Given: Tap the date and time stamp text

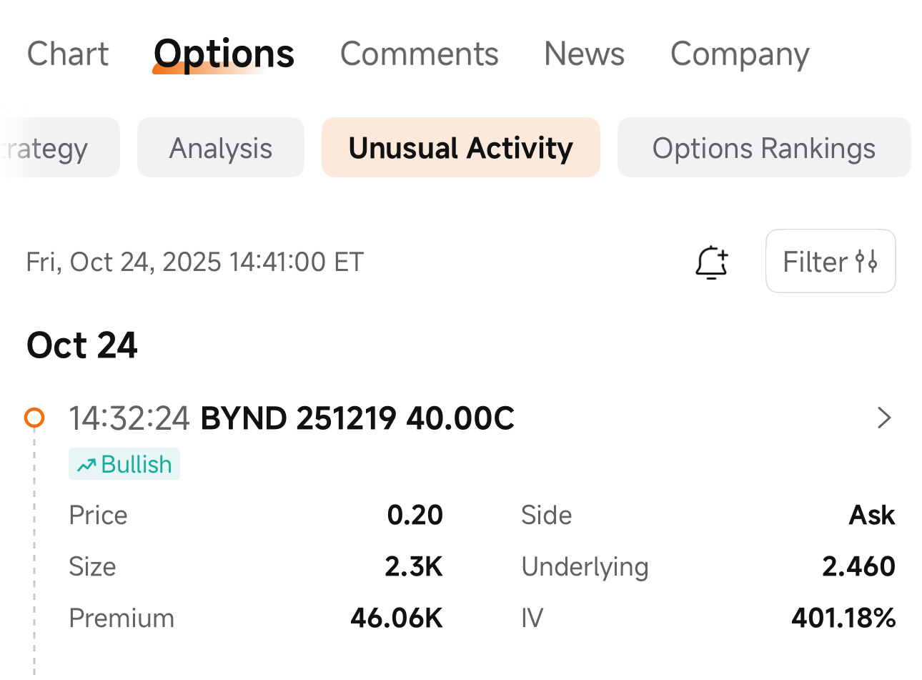Looking at the screenshot, I should tap(195, 262).
